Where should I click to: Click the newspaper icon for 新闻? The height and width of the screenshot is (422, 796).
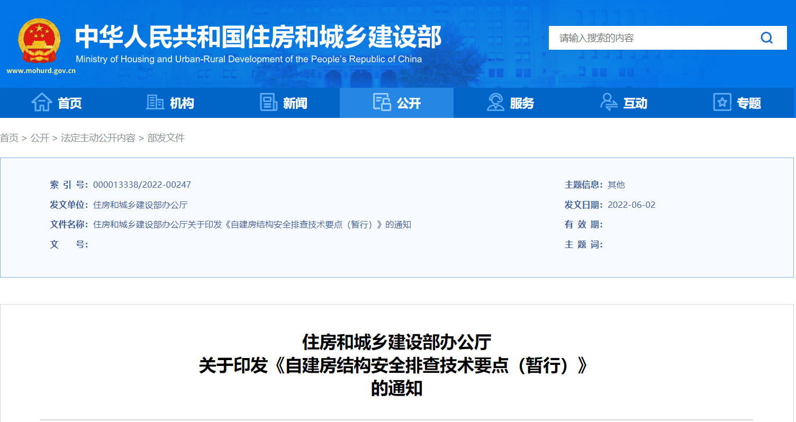[x=268, y=103]
